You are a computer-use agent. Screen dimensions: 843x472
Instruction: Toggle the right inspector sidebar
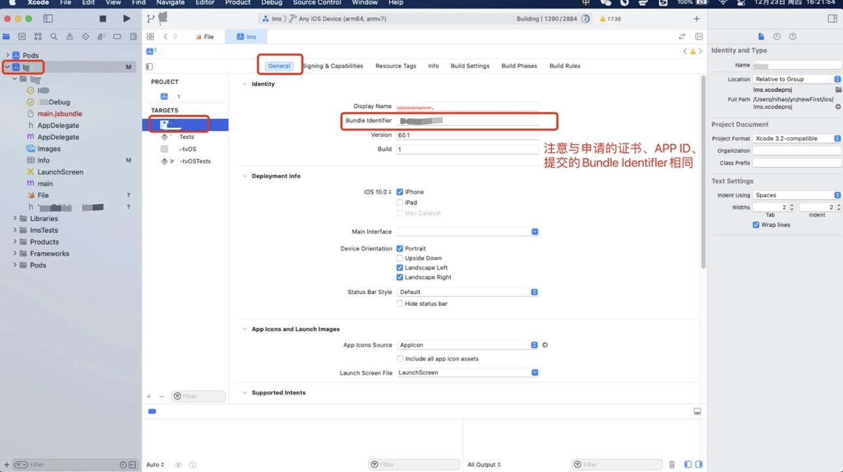coord(833,19)
